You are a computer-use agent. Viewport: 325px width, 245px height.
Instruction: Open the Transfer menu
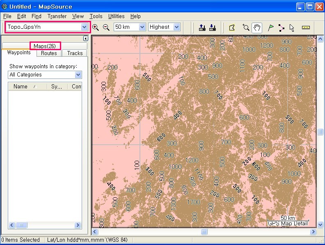pos(57,16)
